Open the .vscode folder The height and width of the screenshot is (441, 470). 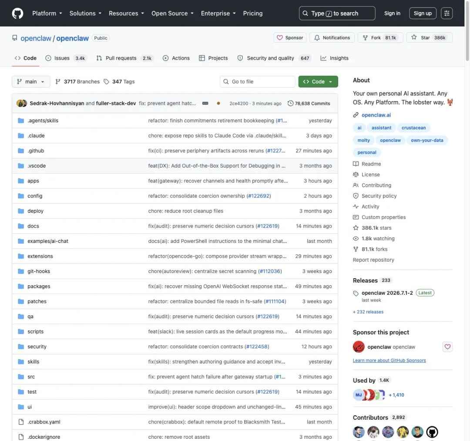pyautogui.click(x=37, y=166)
